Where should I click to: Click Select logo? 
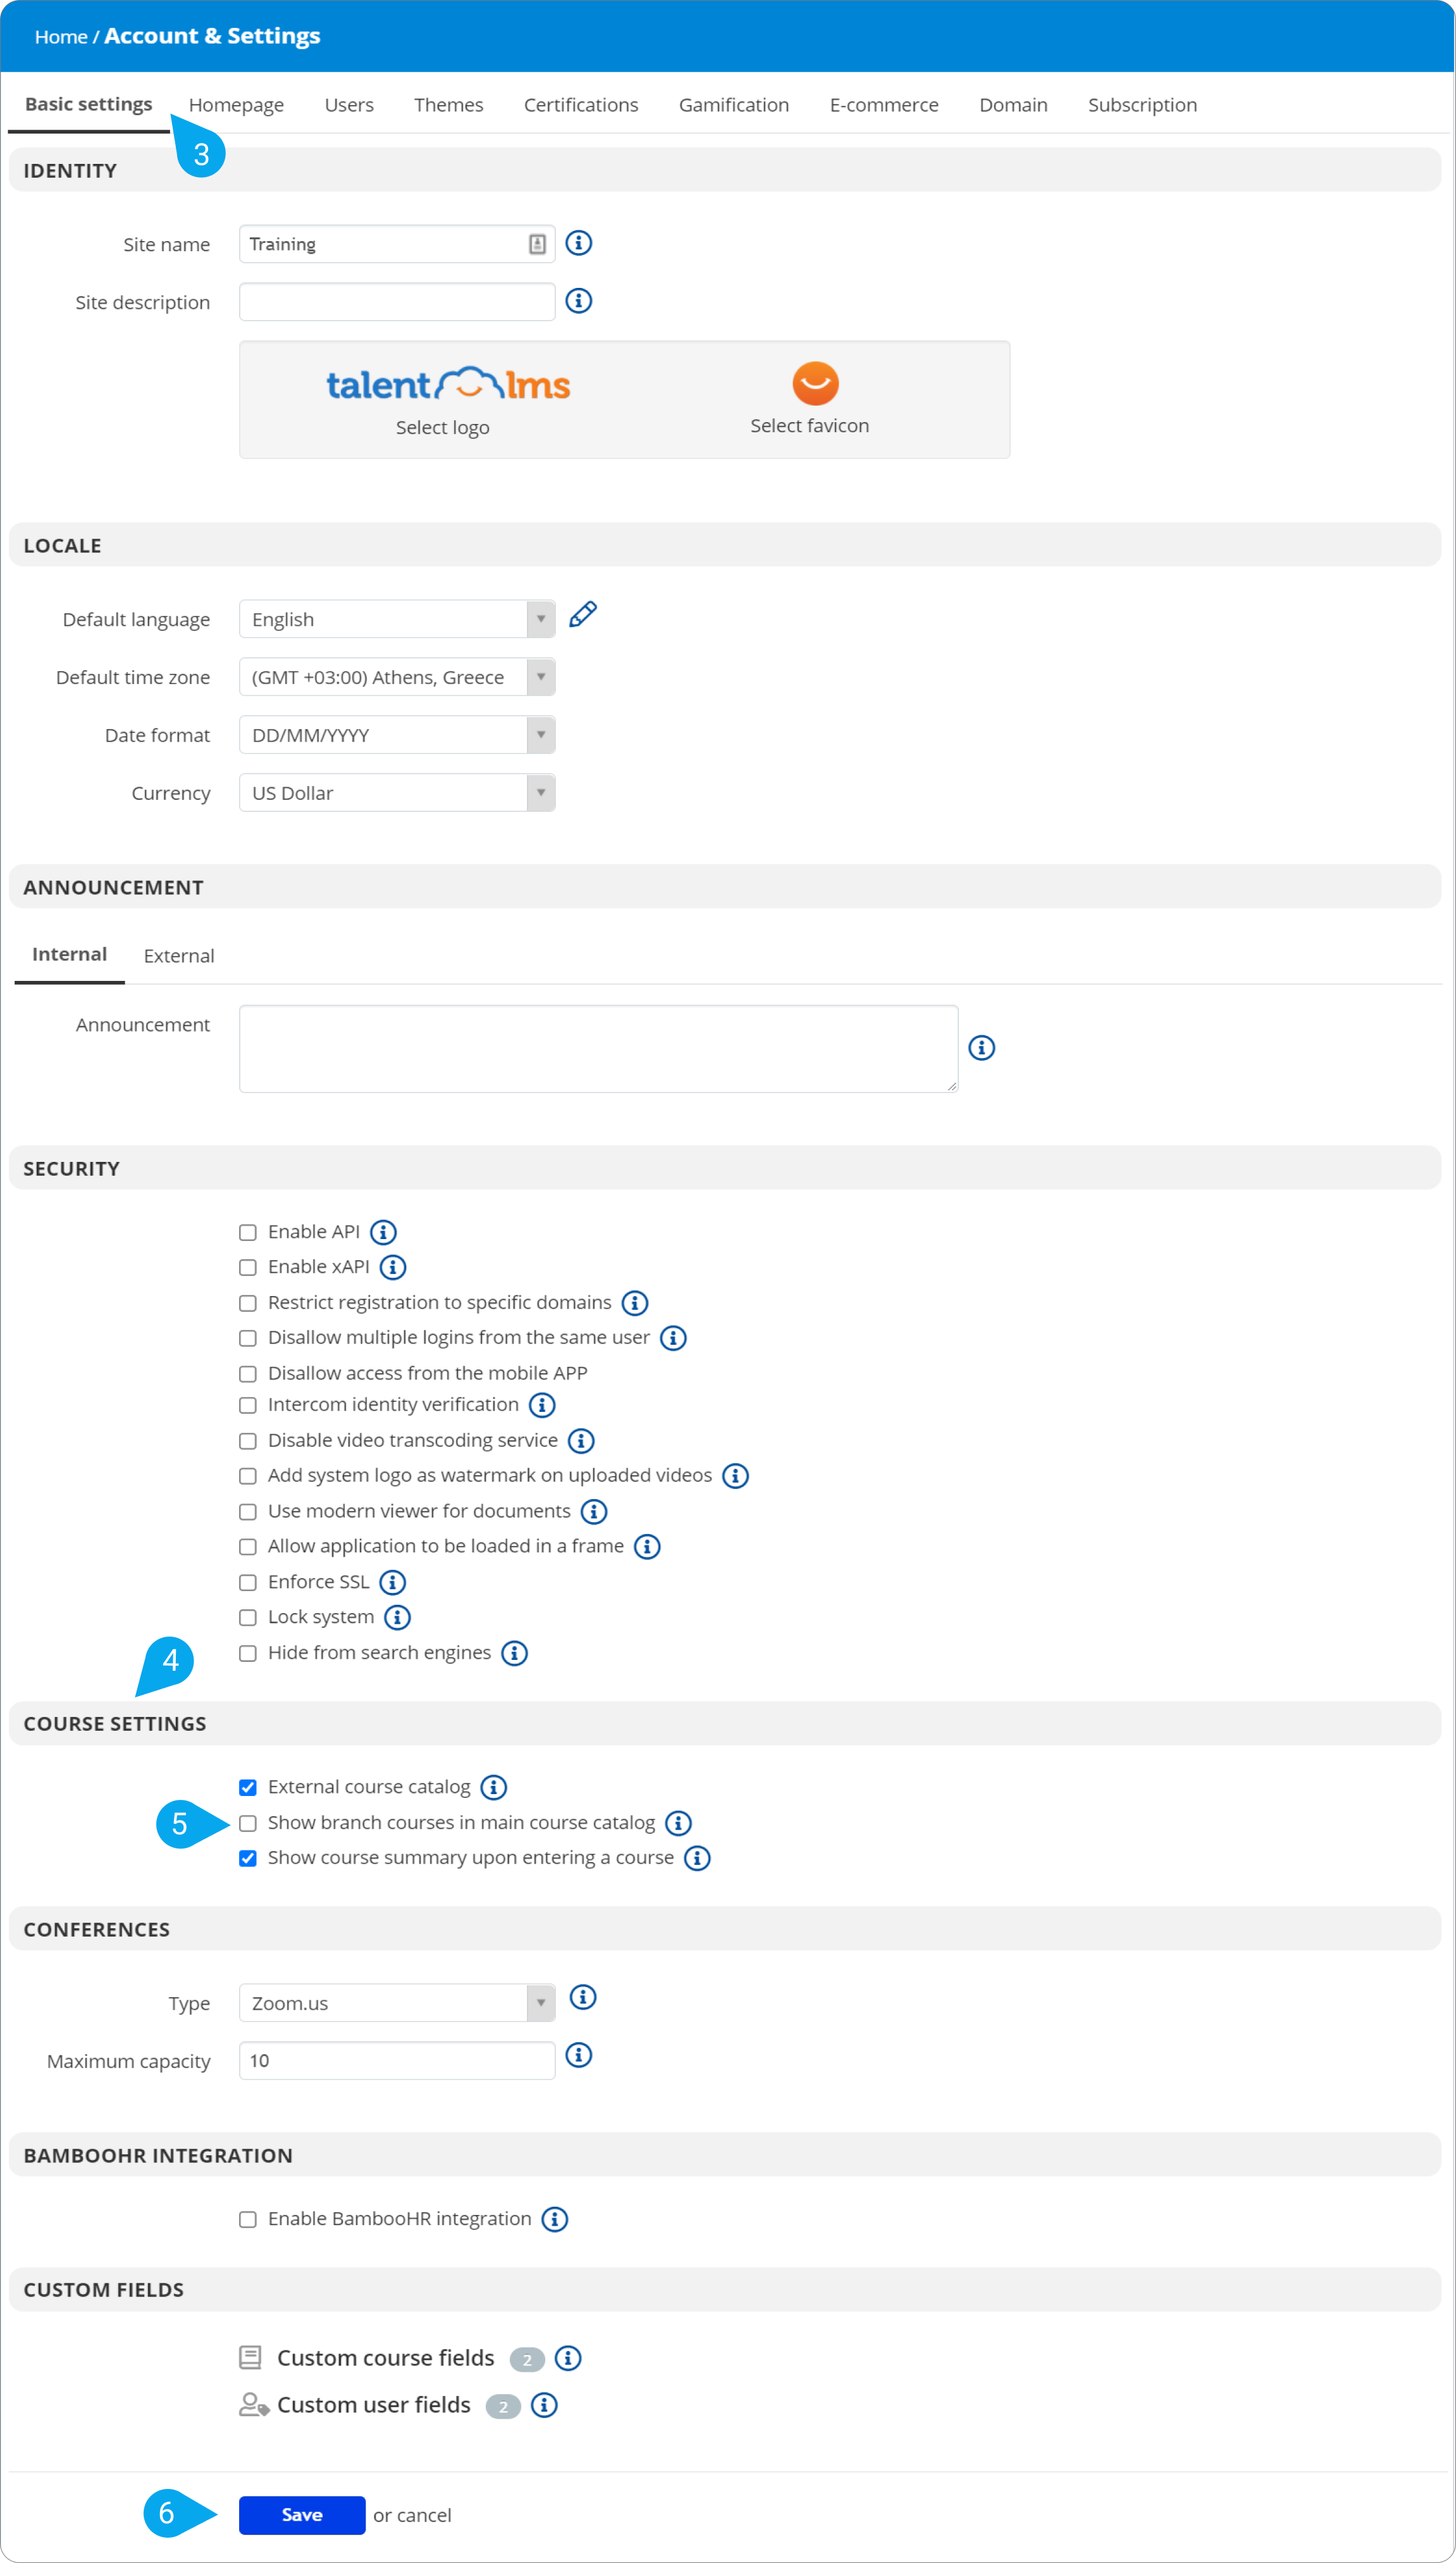tap(443, 427)
